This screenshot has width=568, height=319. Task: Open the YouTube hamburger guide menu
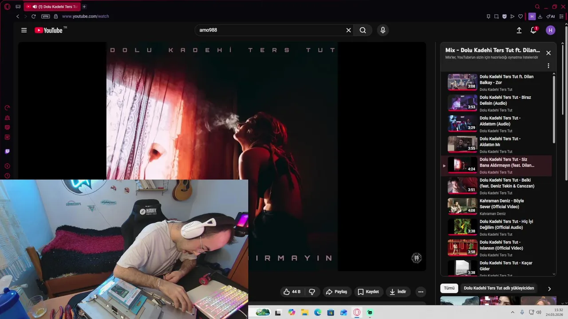click(x=24, y=30)
